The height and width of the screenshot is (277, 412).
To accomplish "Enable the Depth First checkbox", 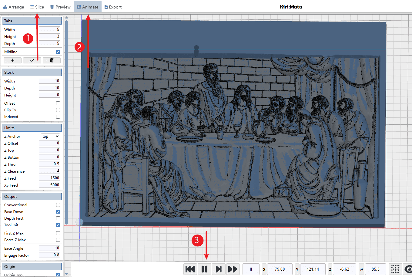I will click(58, 218).
